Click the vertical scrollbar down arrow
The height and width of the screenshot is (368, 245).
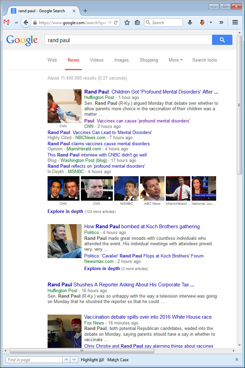click(x=239, y=345)
